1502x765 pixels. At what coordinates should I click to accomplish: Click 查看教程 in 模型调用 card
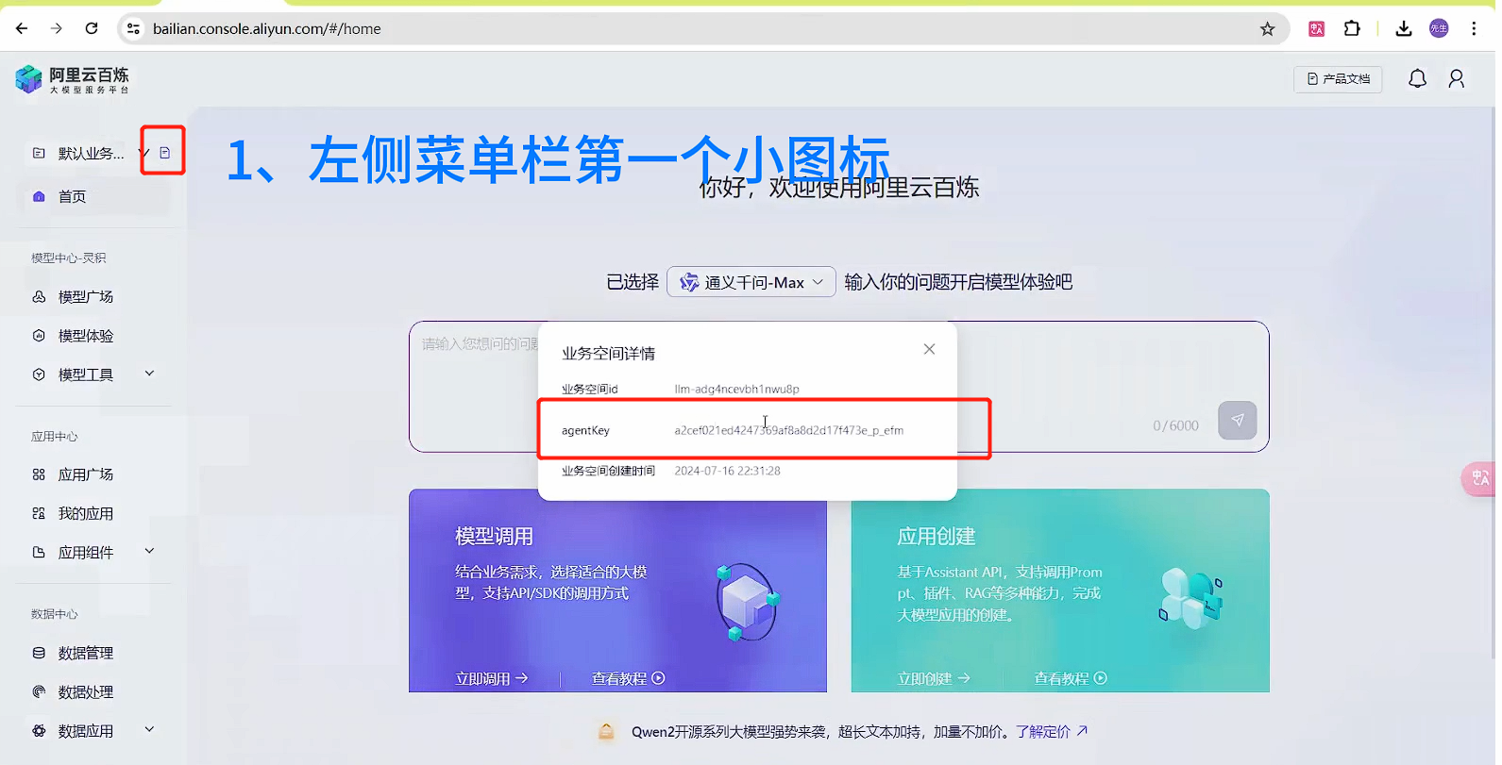tap(628, 678)
